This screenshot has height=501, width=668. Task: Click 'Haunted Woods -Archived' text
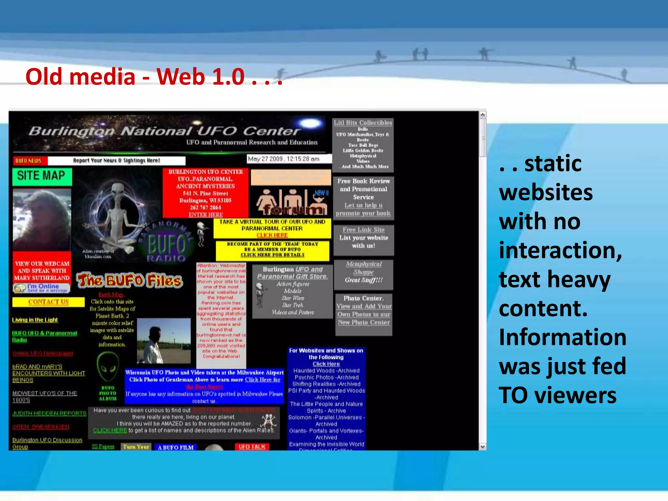326,371
